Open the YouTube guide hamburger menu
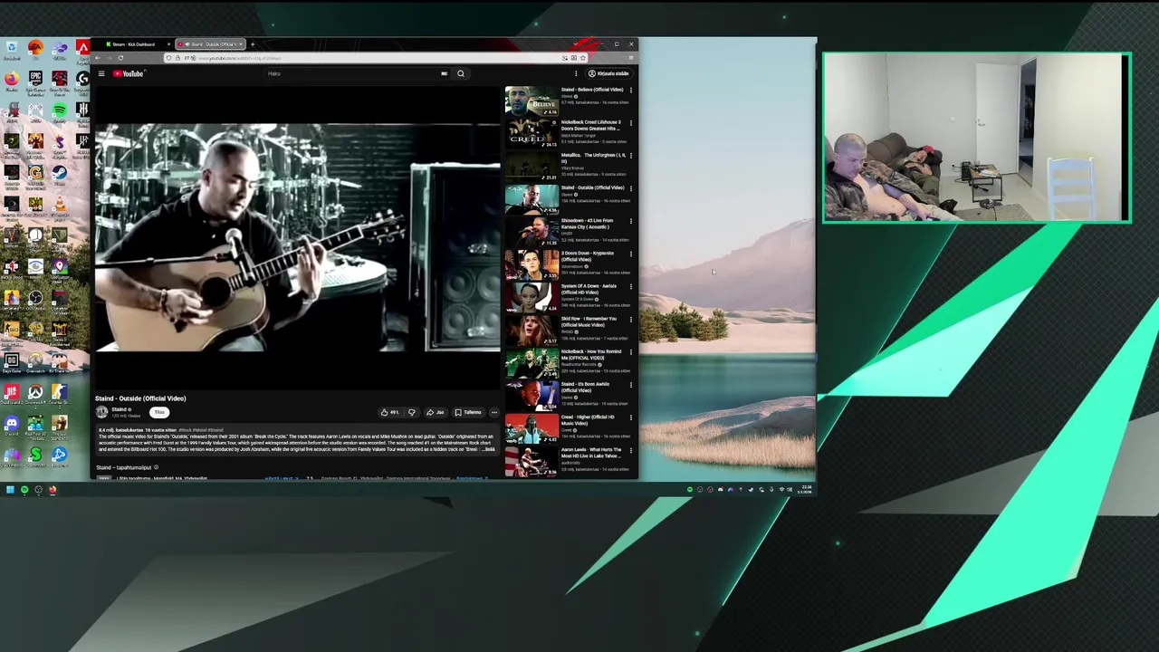Image resolution: width=1159 pixels, height=652 pixels. coord(101,73)
